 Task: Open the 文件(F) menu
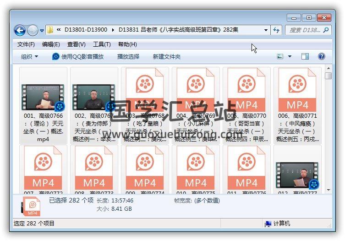click(26, 44)
